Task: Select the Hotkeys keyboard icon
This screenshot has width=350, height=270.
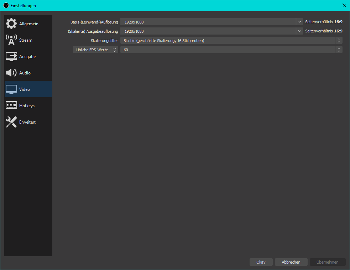Action: click(x=11, y=105)
